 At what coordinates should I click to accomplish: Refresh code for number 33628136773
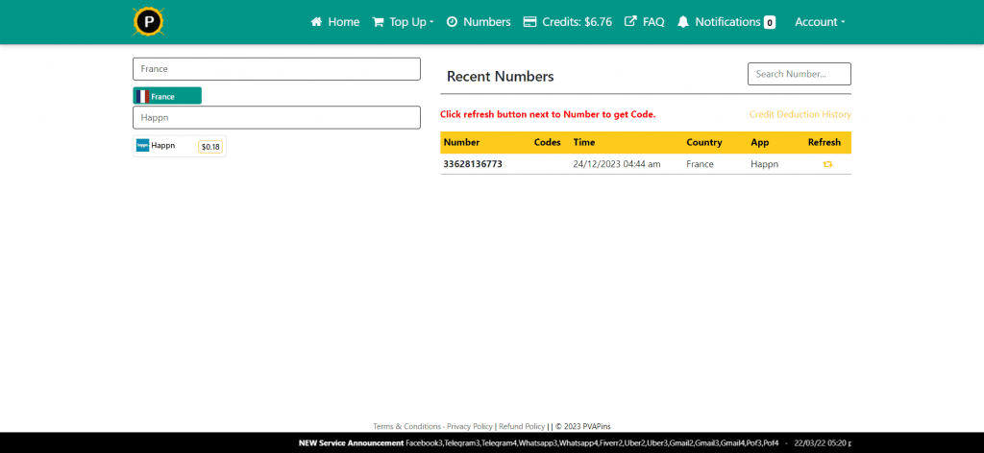826,164
